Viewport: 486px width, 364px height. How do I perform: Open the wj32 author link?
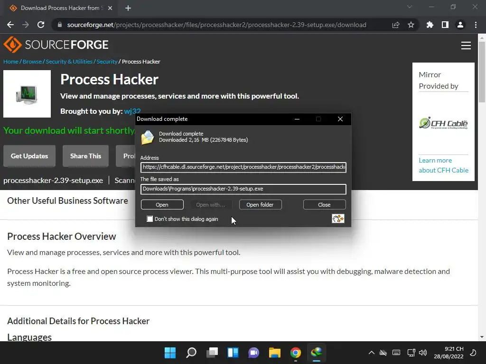[132, 111]
